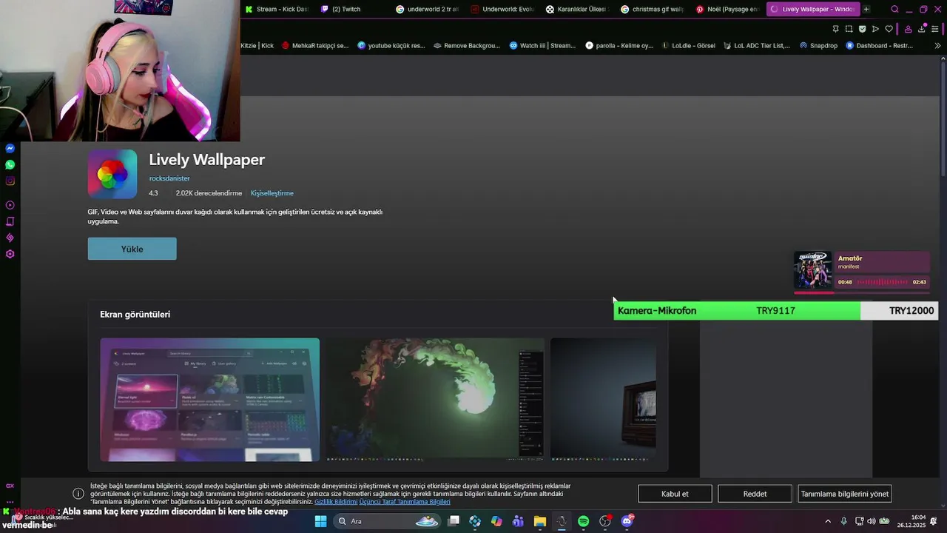Switch to the underworld 2 tr tab

point(427,10)
